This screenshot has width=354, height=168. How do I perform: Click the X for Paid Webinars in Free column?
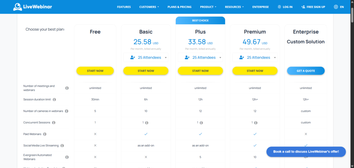[95, 134]
